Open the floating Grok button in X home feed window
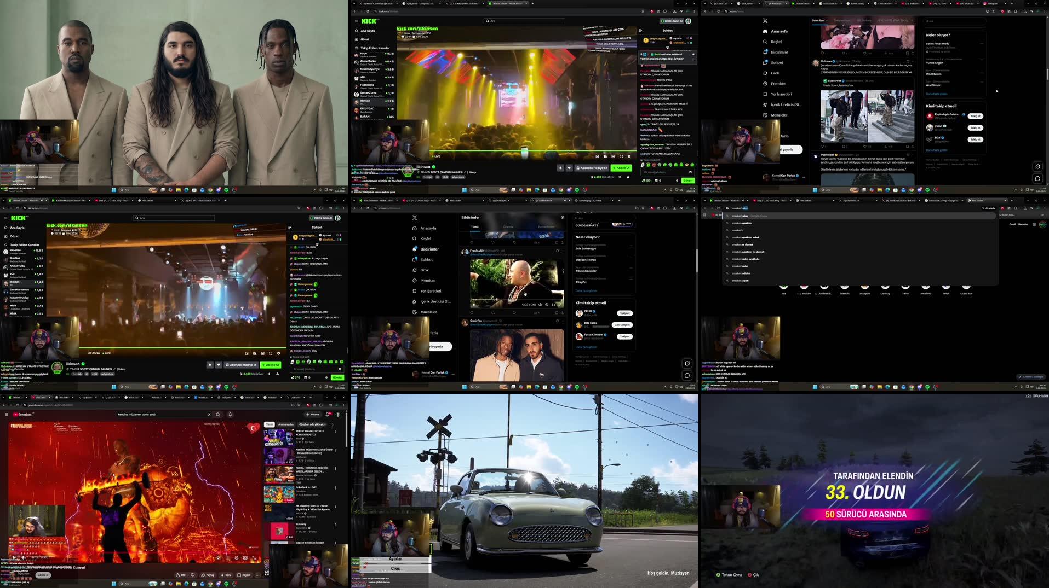Image resolution: width=1049 pixels, height=588 pixels. point(1037,166)
